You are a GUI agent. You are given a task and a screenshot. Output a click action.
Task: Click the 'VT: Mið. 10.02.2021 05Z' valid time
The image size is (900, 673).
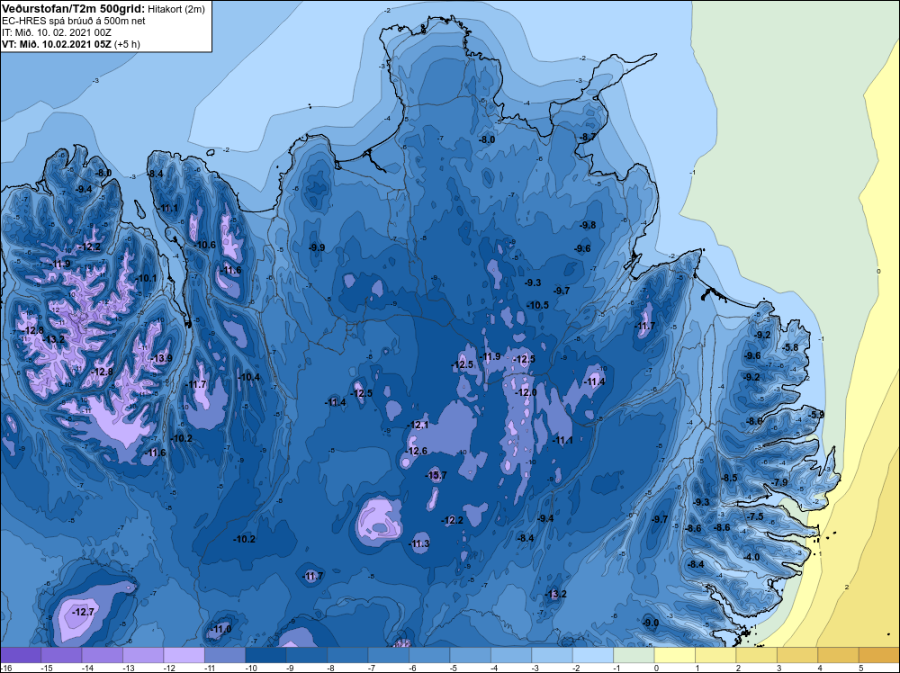tap(56, 44)
